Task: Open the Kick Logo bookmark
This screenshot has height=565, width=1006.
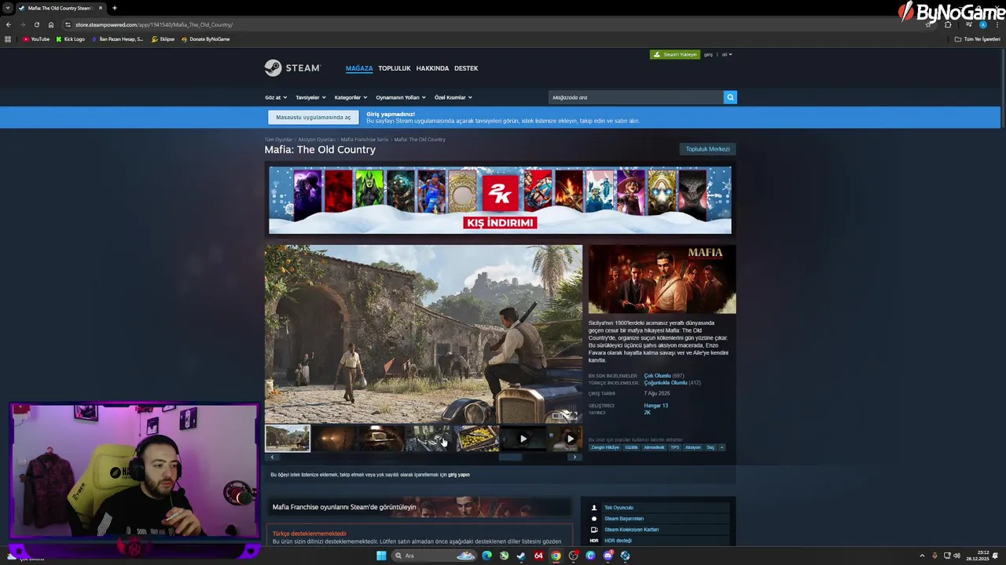Action: pyautogui.click(x=71, y=39)
